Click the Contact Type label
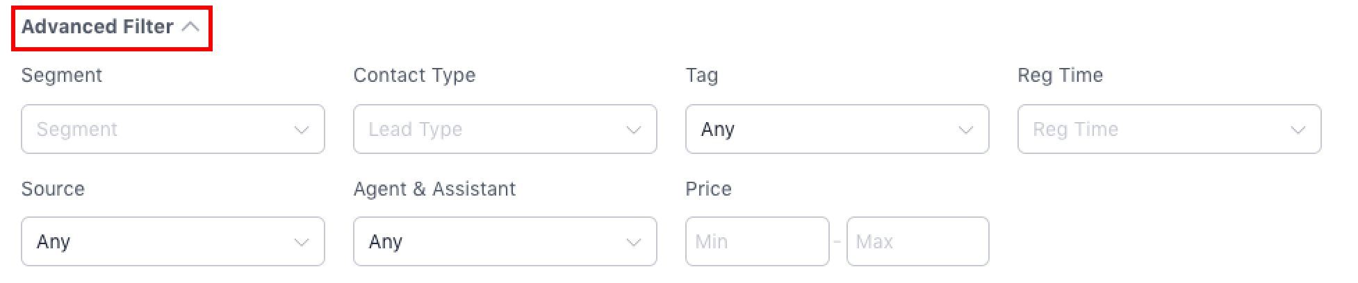 414,75
